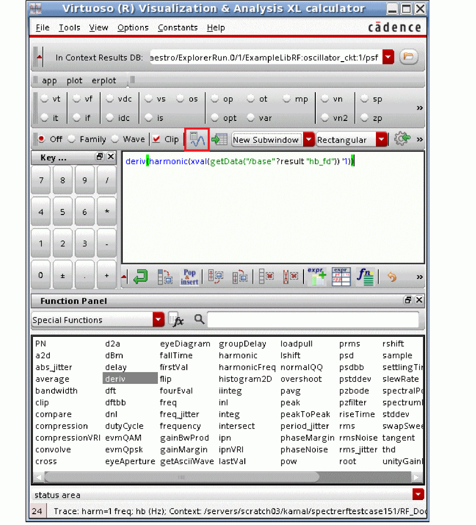The width and height of the screenshot is (476, 525).
Task: Open the New Subwindow dropdown
Action: [x=308, y=140]
